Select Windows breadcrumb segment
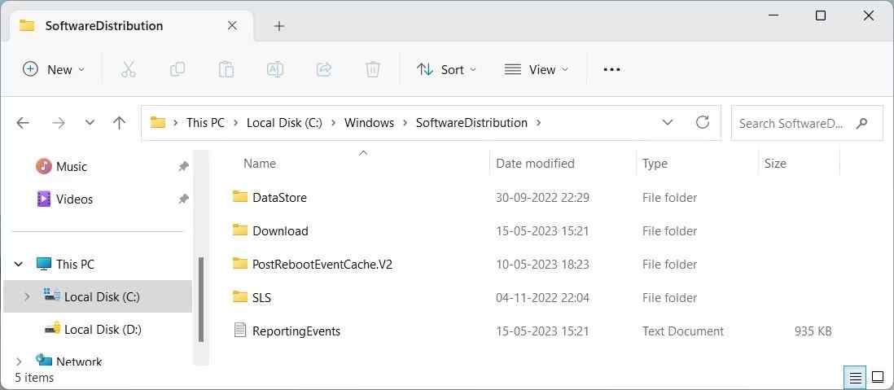Image resolution: width=894 pixels, height=390 pixels. (x=369, y=123)
